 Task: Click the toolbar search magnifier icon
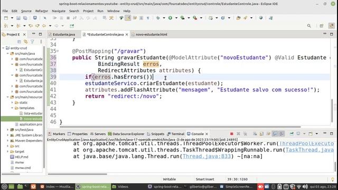point(309,26)
